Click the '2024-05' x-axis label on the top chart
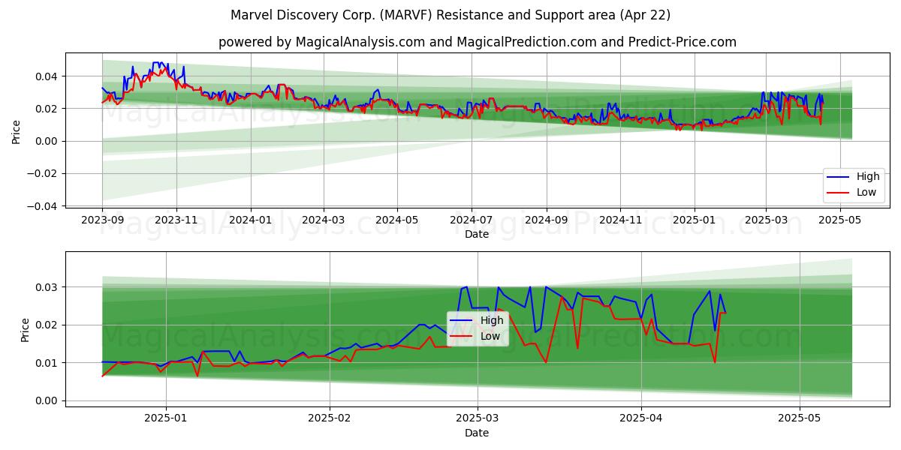This screenshot has height=450, width=901. point(397,220)
